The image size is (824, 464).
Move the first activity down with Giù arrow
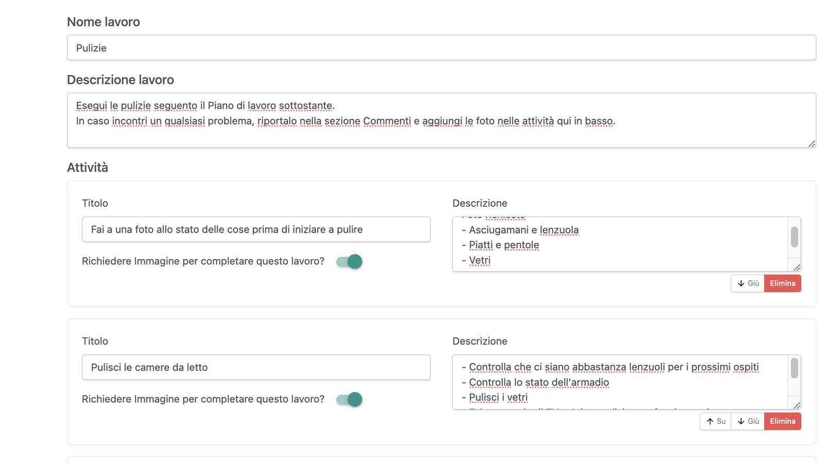pyautogui.click(x=748, y=283)
